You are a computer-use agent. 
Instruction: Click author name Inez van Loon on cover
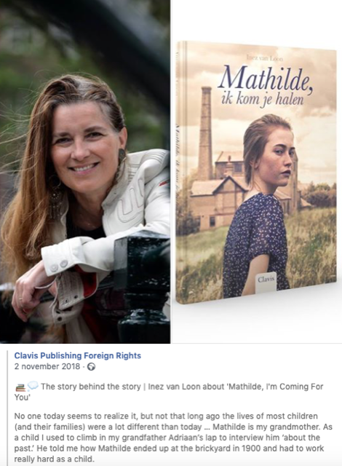point(265,58)
